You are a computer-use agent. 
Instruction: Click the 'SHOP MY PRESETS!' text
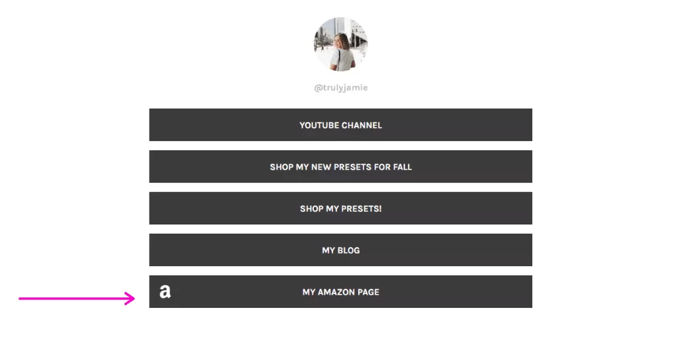pyautogui.click(x=340, y=209)
